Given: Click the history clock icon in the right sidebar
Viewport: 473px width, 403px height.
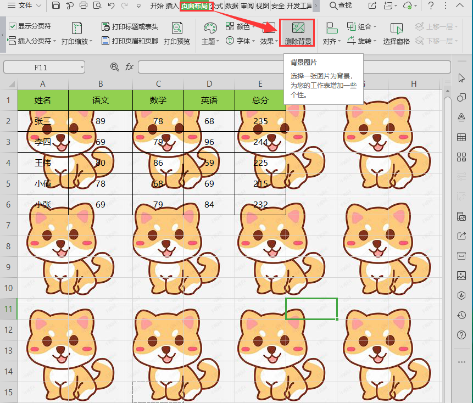Looking at the screenshot, I should click(x=461, y=315).
